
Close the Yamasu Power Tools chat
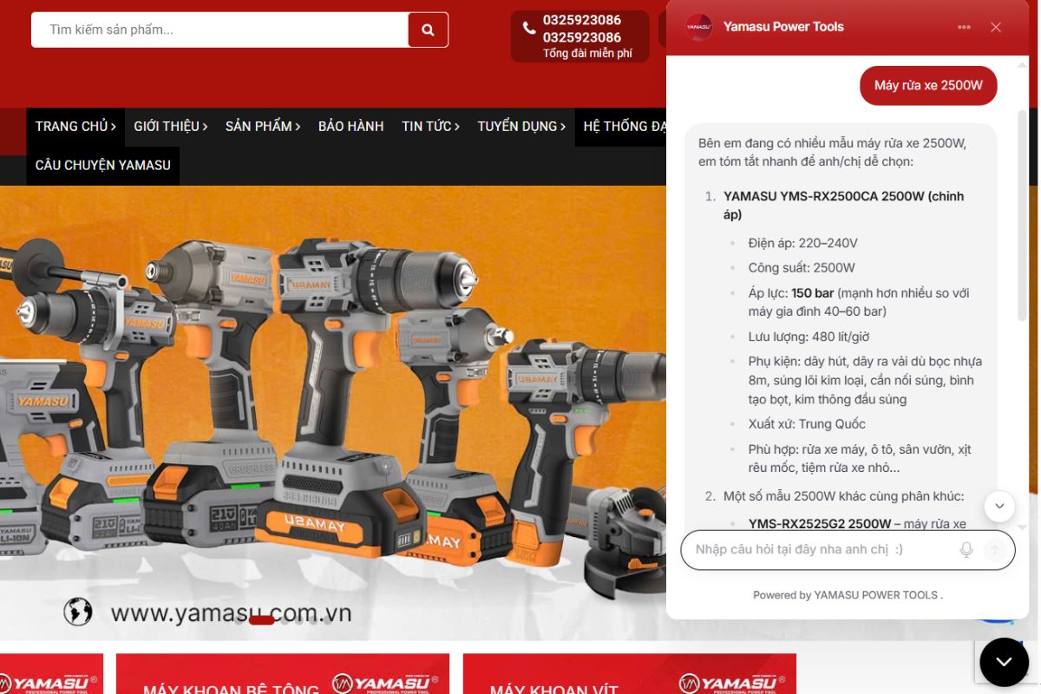coord(996,27)
